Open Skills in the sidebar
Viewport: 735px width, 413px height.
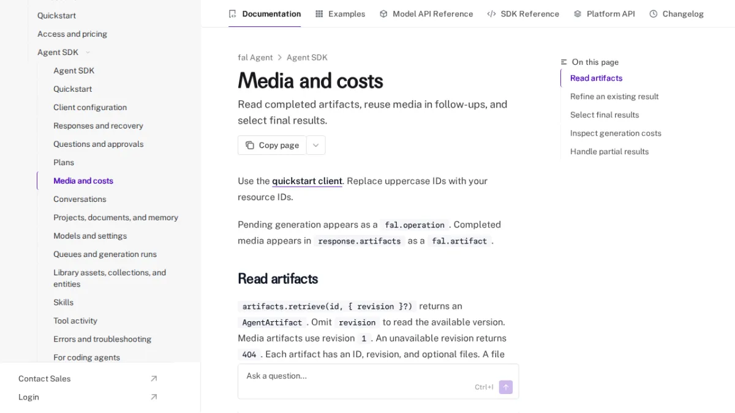tap(64, 303)
